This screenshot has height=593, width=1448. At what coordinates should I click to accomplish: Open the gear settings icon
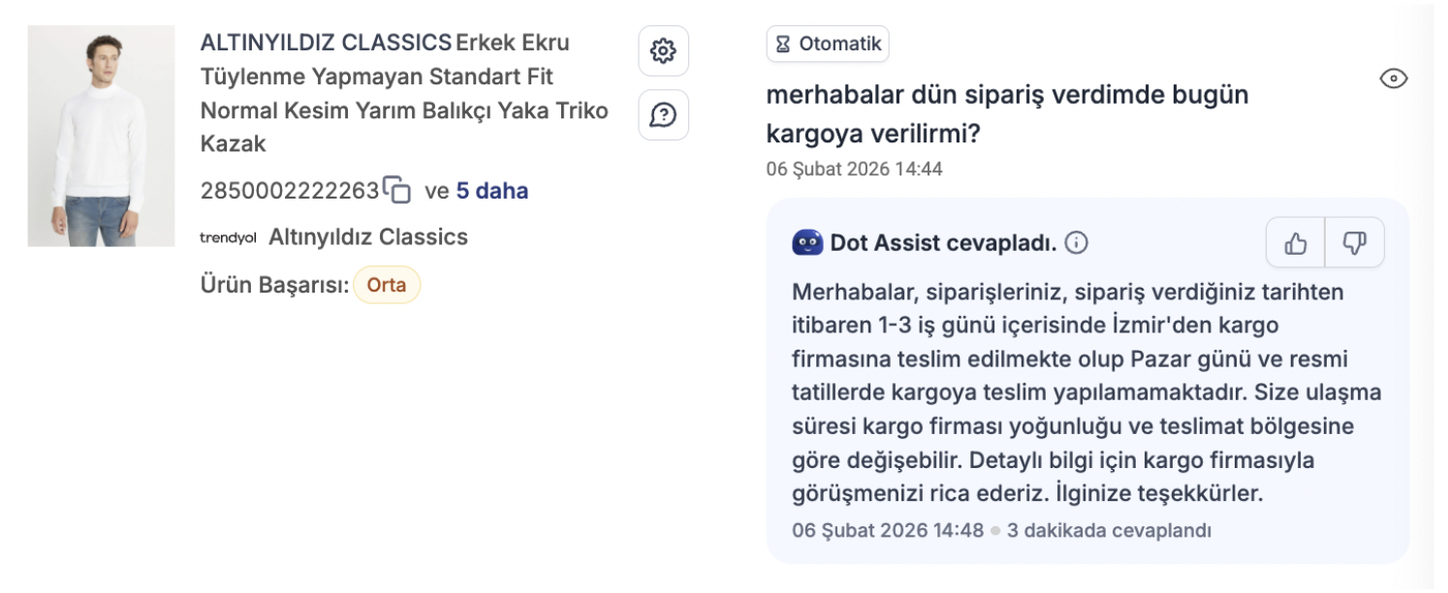663,51
